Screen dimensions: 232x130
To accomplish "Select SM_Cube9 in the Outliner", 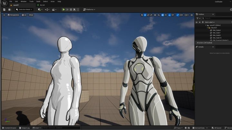I will click(x=217, y=35).
